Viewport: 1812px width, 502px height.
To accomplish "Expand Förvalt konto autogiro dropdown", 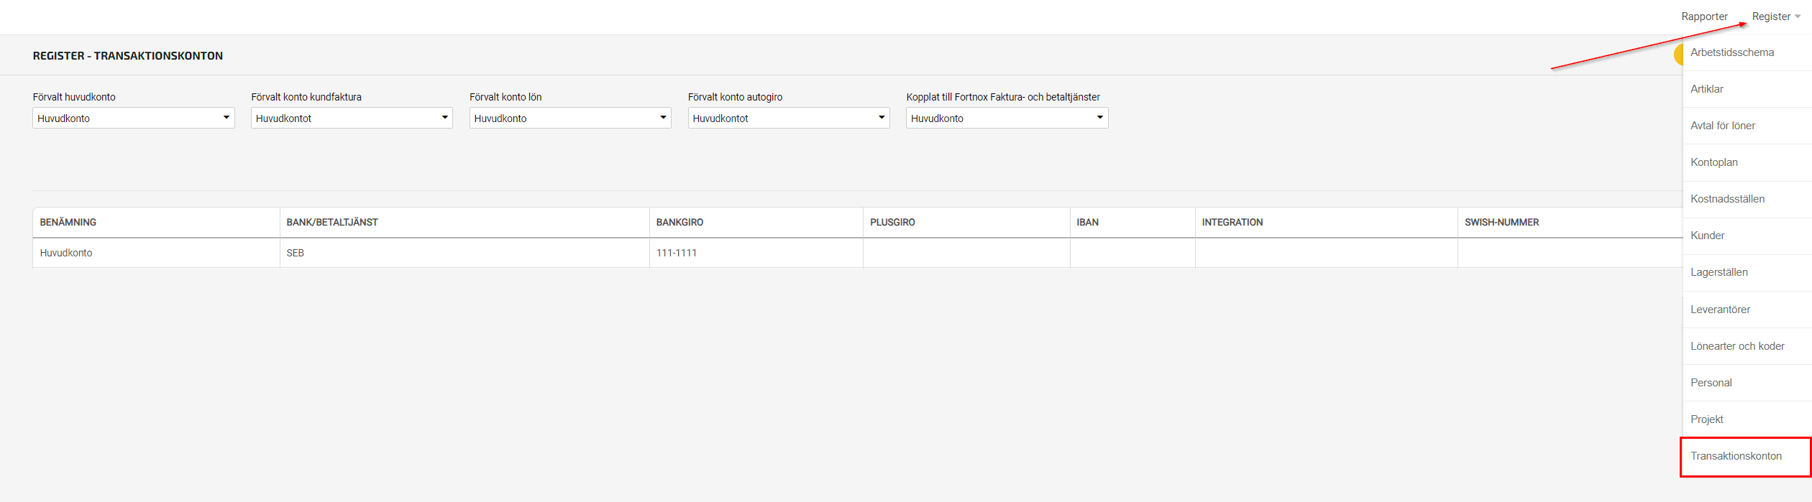I will tap(789, 118).
